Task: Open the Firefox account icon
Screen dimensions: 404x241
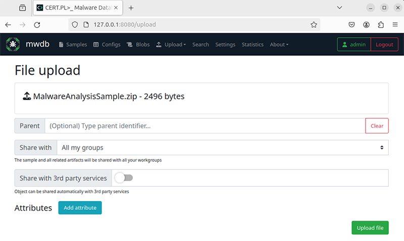Action: point(366,25)
